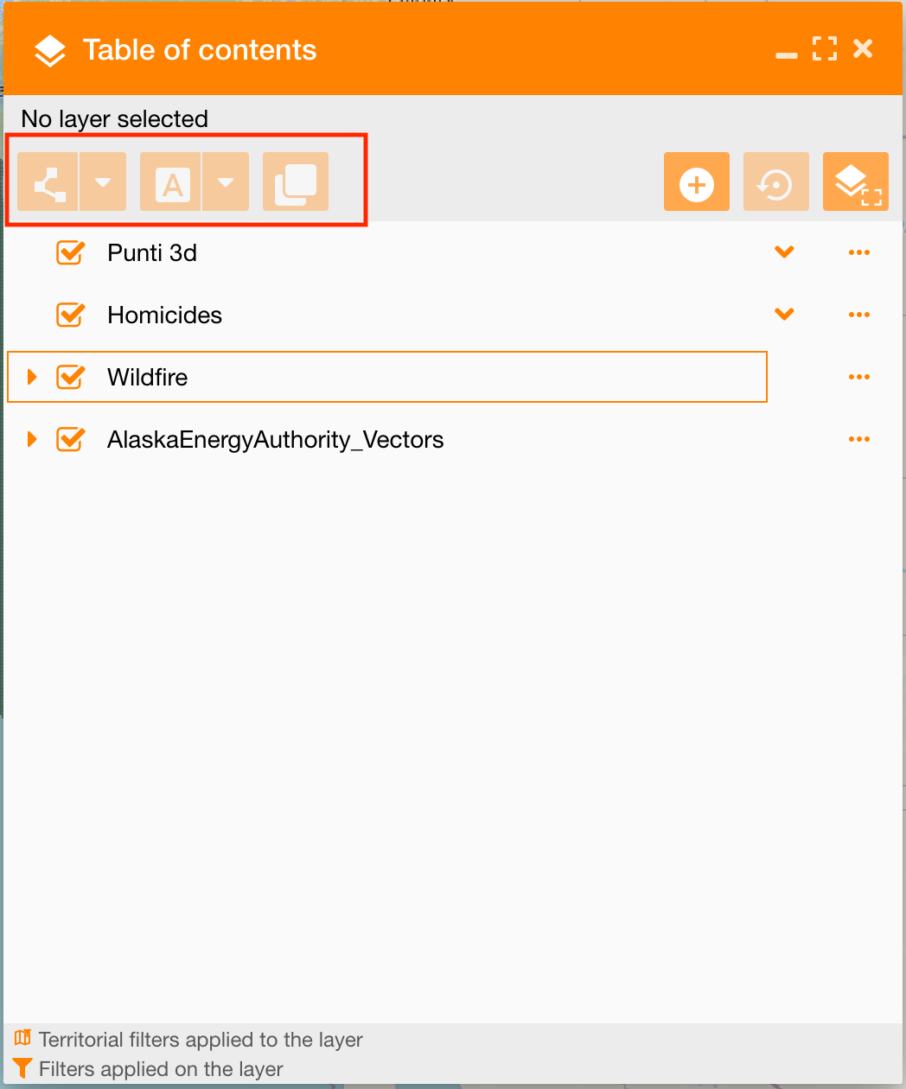
Task: Click 'Territorial filters applied to the layer' text
Action: (201, 1040)
